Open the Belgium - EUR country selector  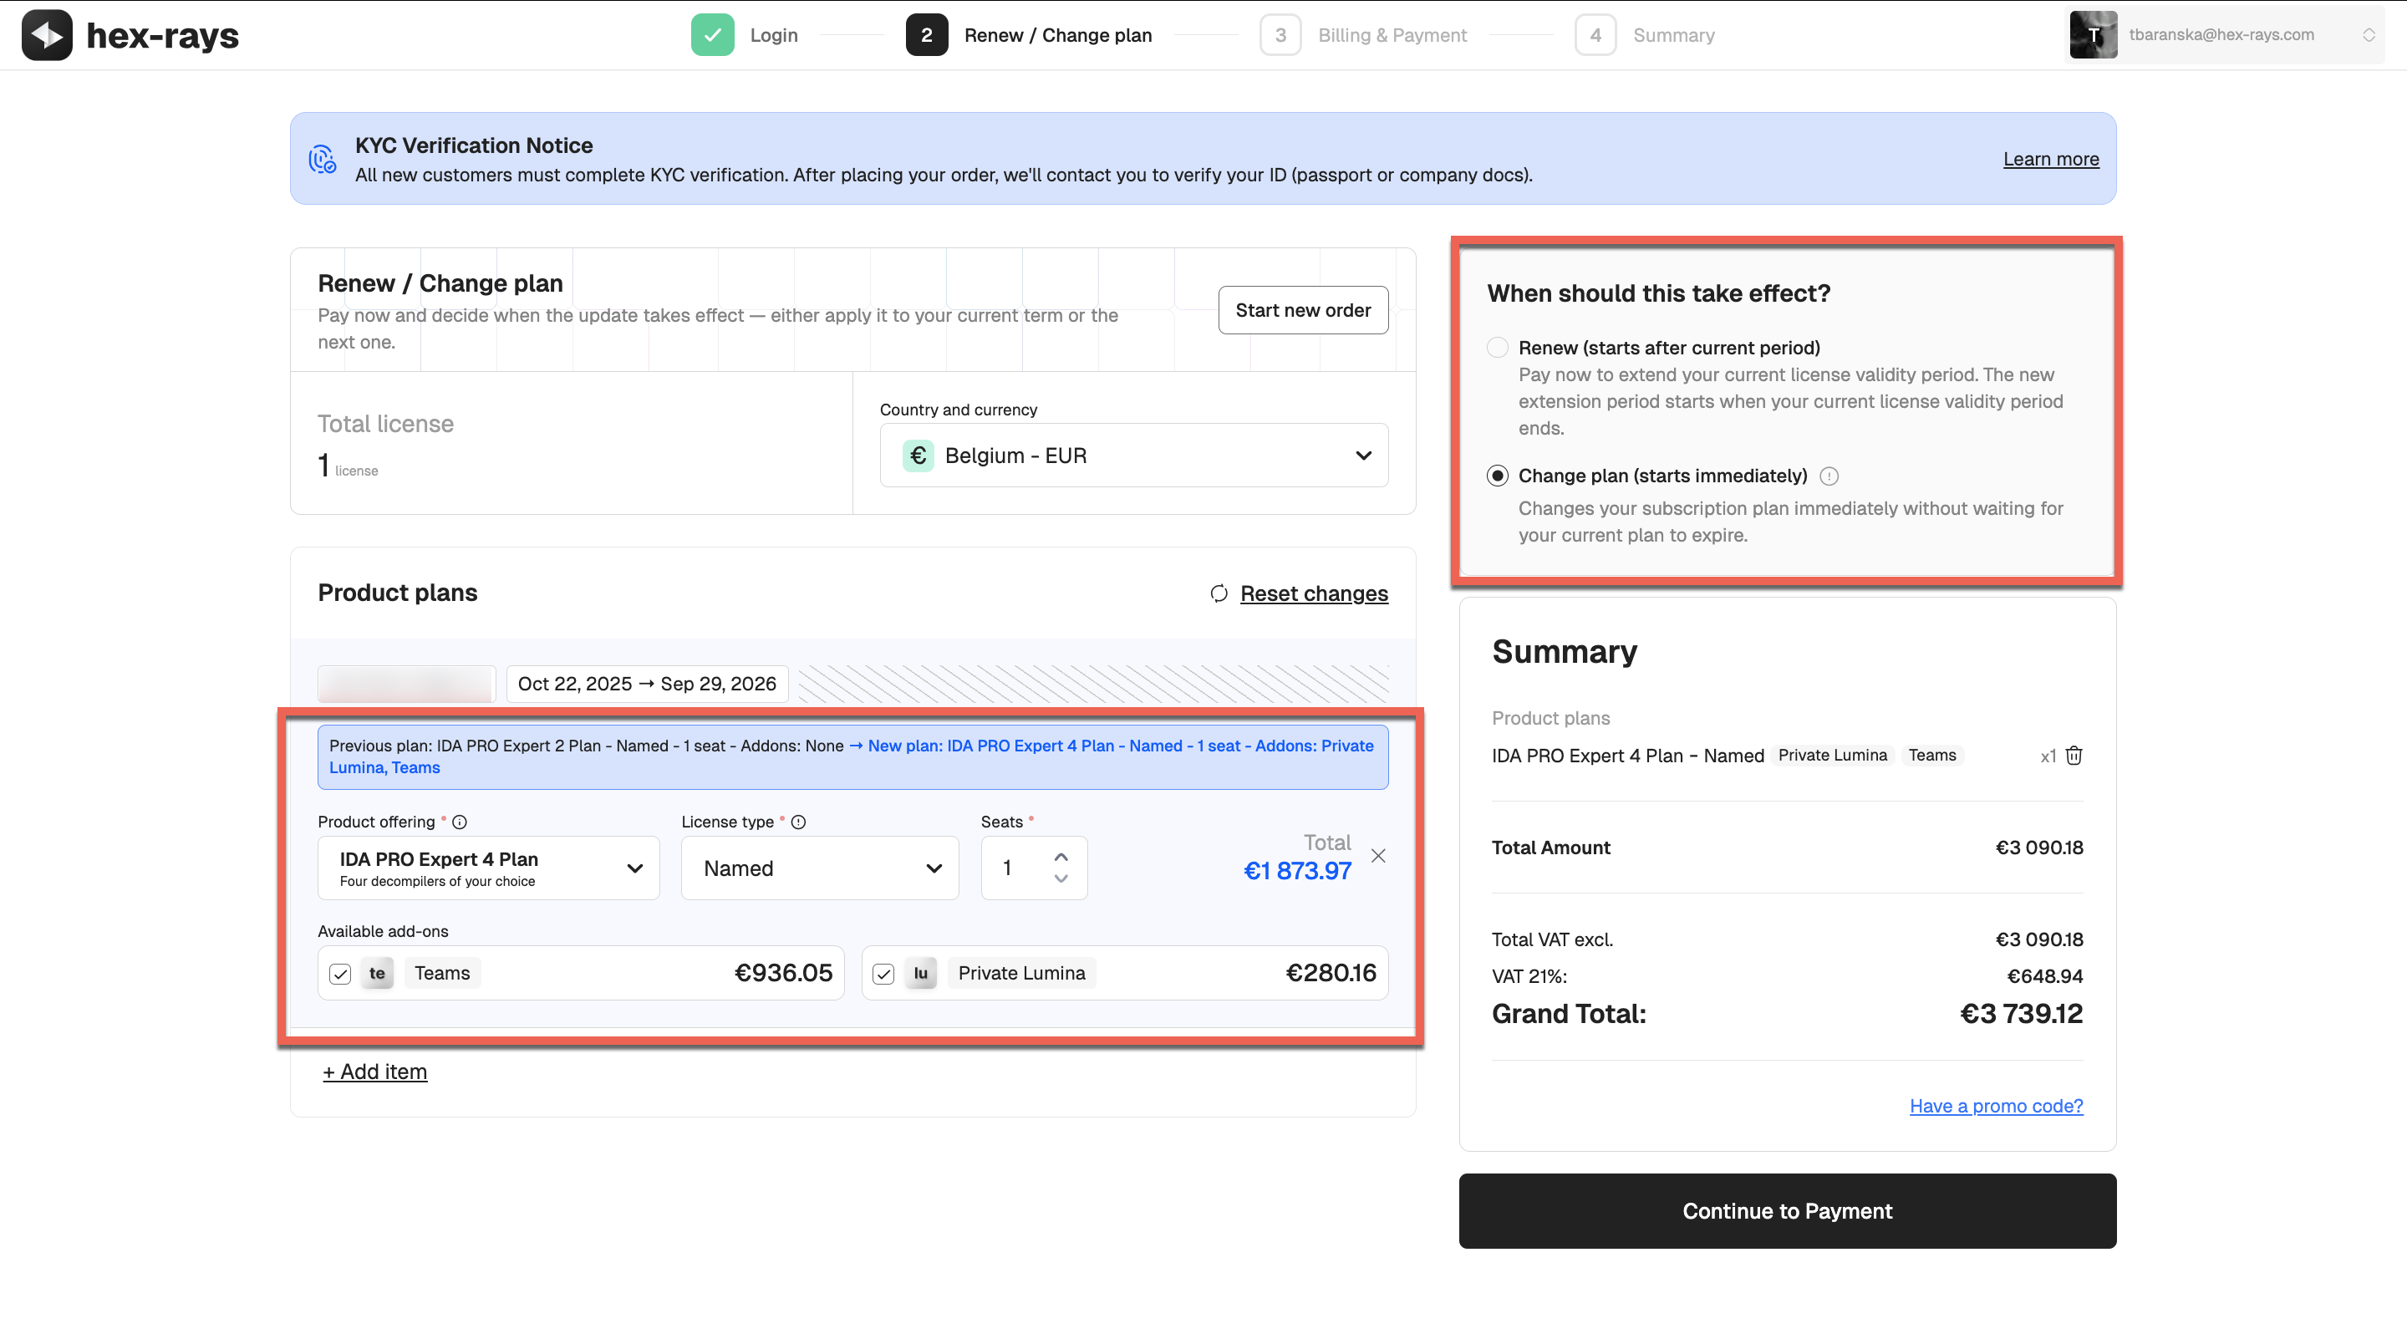(x=1133, y=455)
